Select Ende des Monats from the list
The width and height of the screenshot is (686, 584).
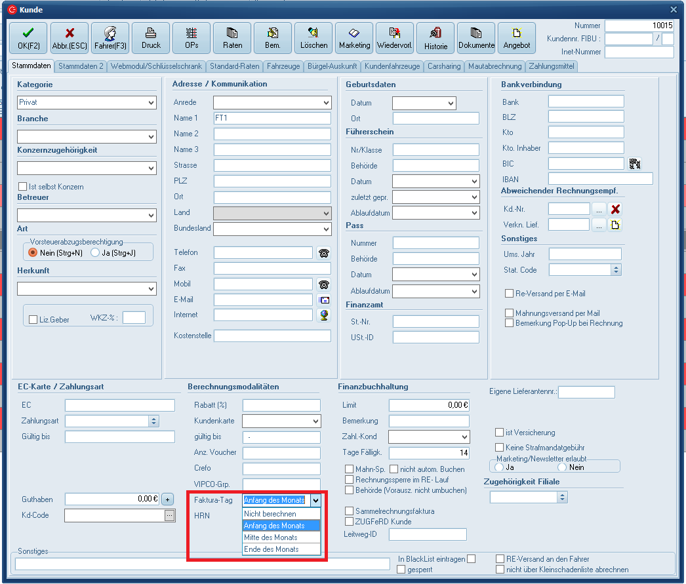pyautogui.click(x=272, y=549)
